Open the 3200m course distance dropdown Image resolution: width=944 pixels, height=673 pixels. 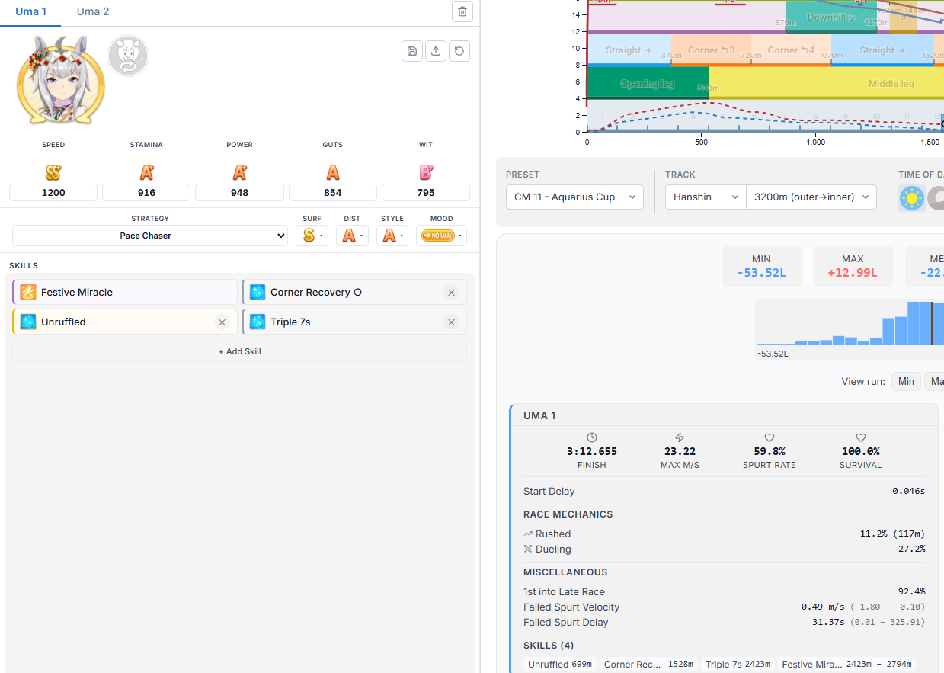[811, 197]
